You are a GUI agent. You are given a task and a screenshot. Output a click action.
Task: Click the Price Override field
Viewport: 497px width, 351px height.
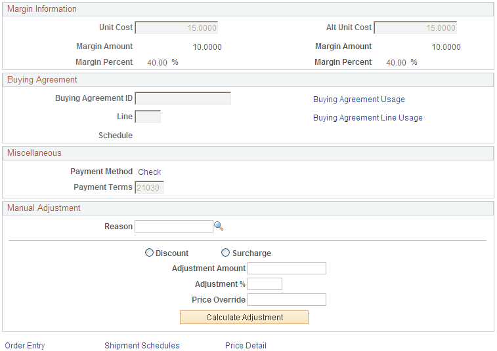(x=287, y=300)
